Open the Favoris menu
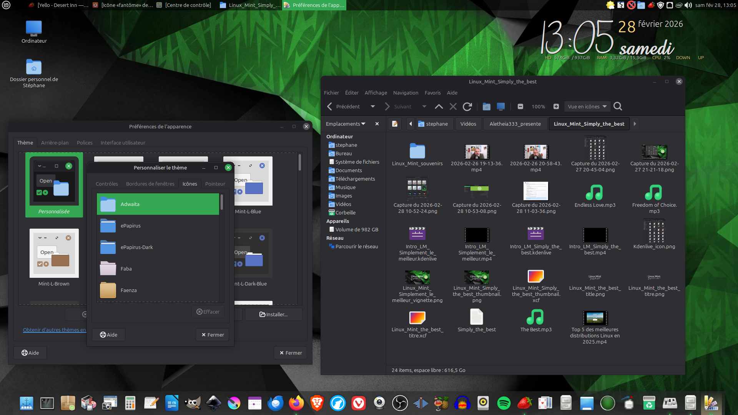Image resolution: width=738 pixels, height=415 pixels. [x=432, y=93]
